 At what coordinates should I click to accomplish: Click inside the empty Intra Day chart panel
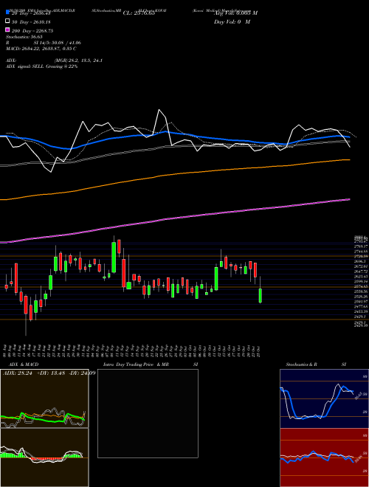148,413
